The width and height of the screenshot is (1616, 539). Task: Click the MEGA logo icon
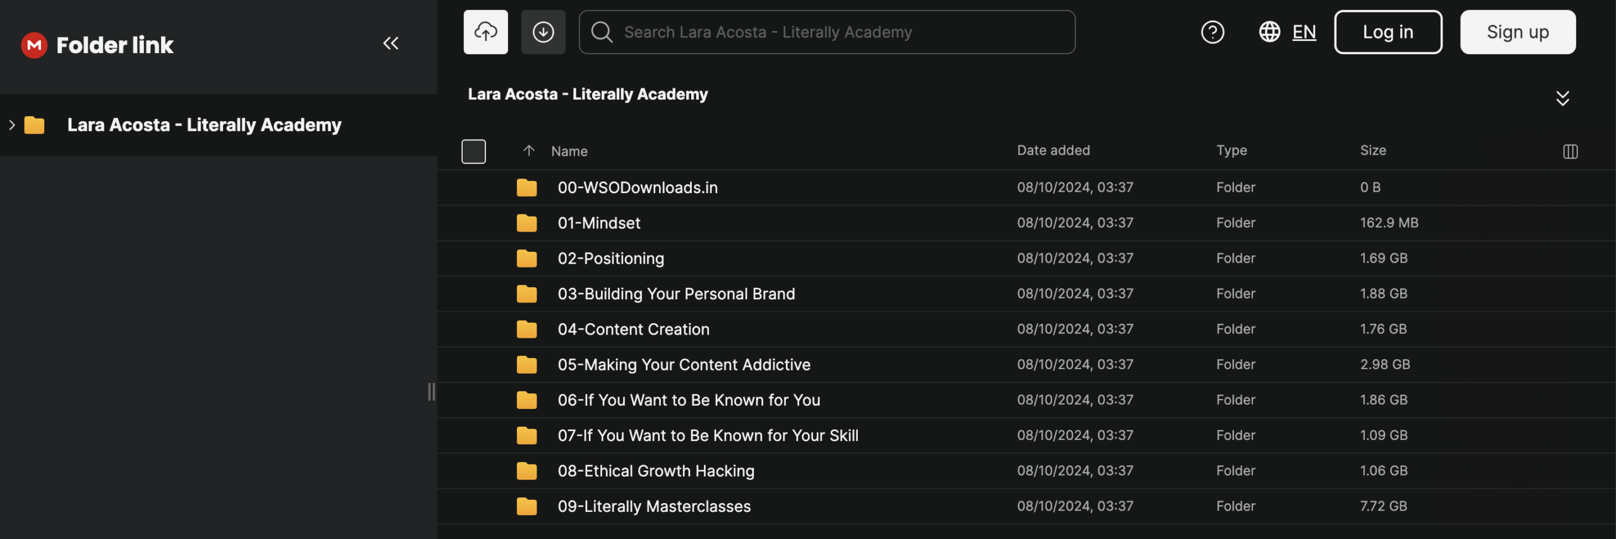pos(34,45)
